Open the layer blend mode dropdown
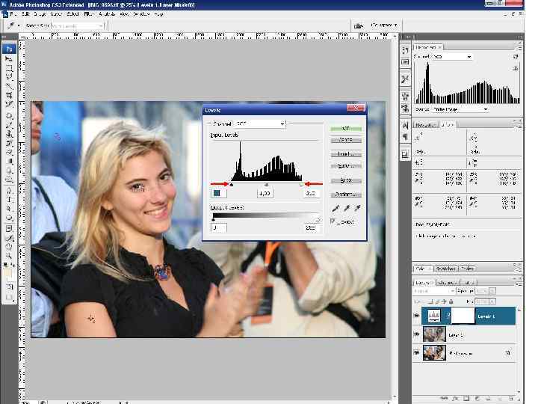Image resolution: width=538 pixels, height=404 pixels. pos(434,291)
